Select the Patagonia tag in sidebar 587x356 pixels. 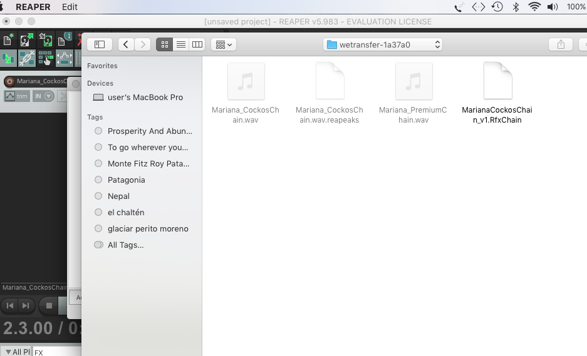(126, 180)
